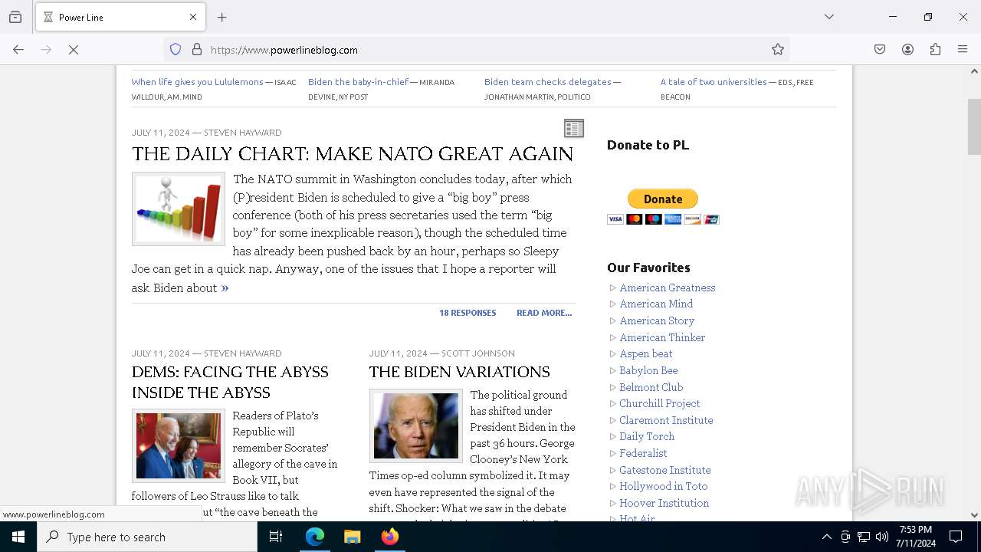
Task: Open tracking protection shield icon
Action: tap(176, 50)
